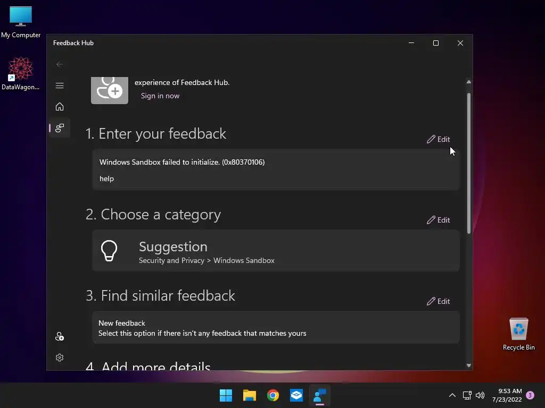This screenshot has height=408, width=545.
Task: Click the large add-account avatar image
Action: click(110, 90)
